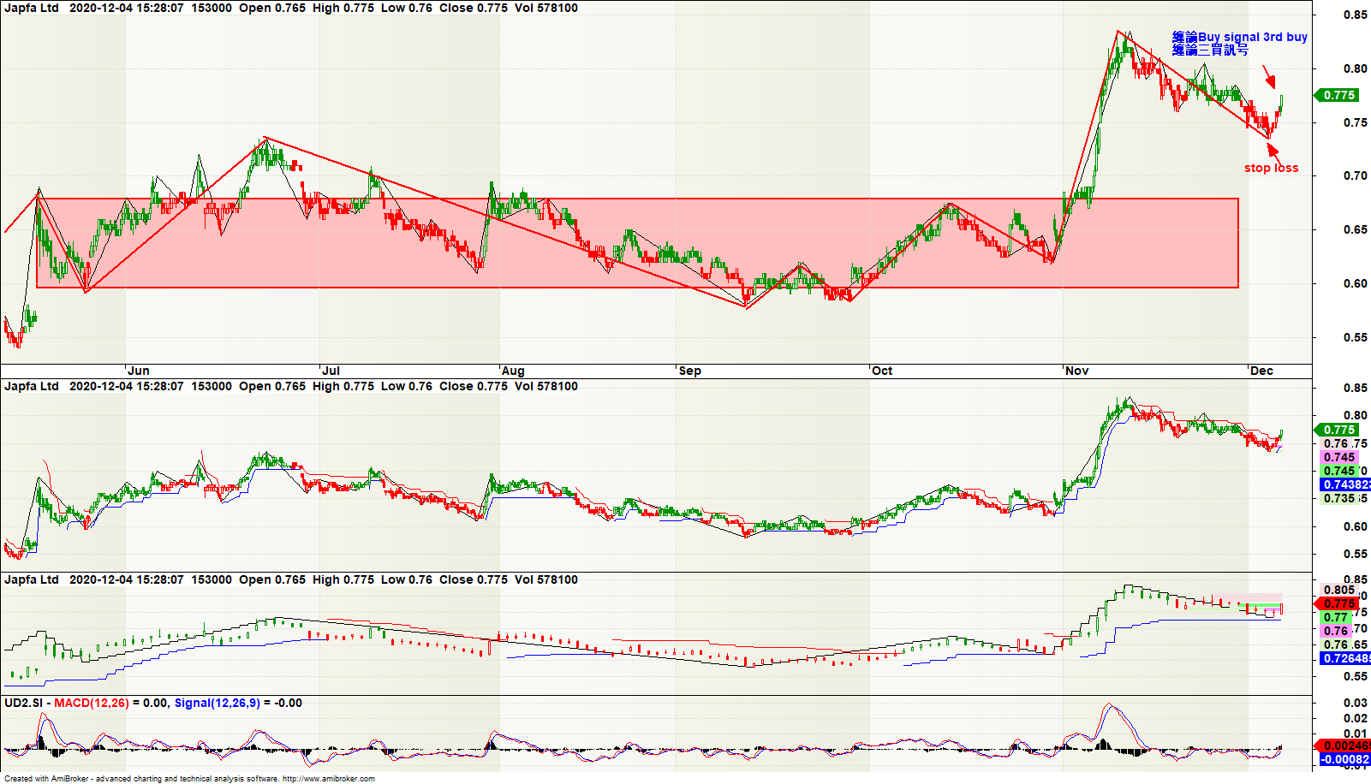Click the third pane Japfa Ltd title

32,579
